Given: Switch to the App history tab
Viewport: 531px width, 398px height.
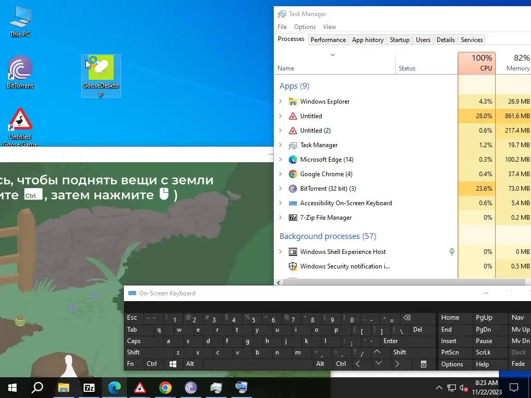Looking at the screenshot, I should click(x=368, y=40).
